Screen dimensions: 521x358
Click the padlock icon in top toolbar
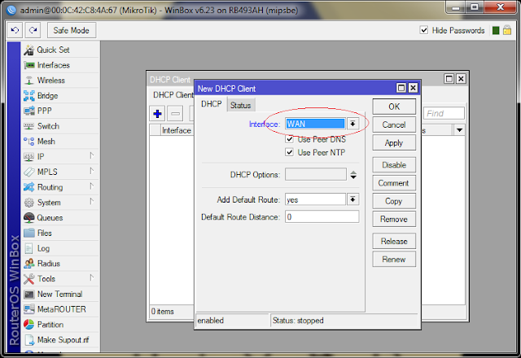(507, 30)
